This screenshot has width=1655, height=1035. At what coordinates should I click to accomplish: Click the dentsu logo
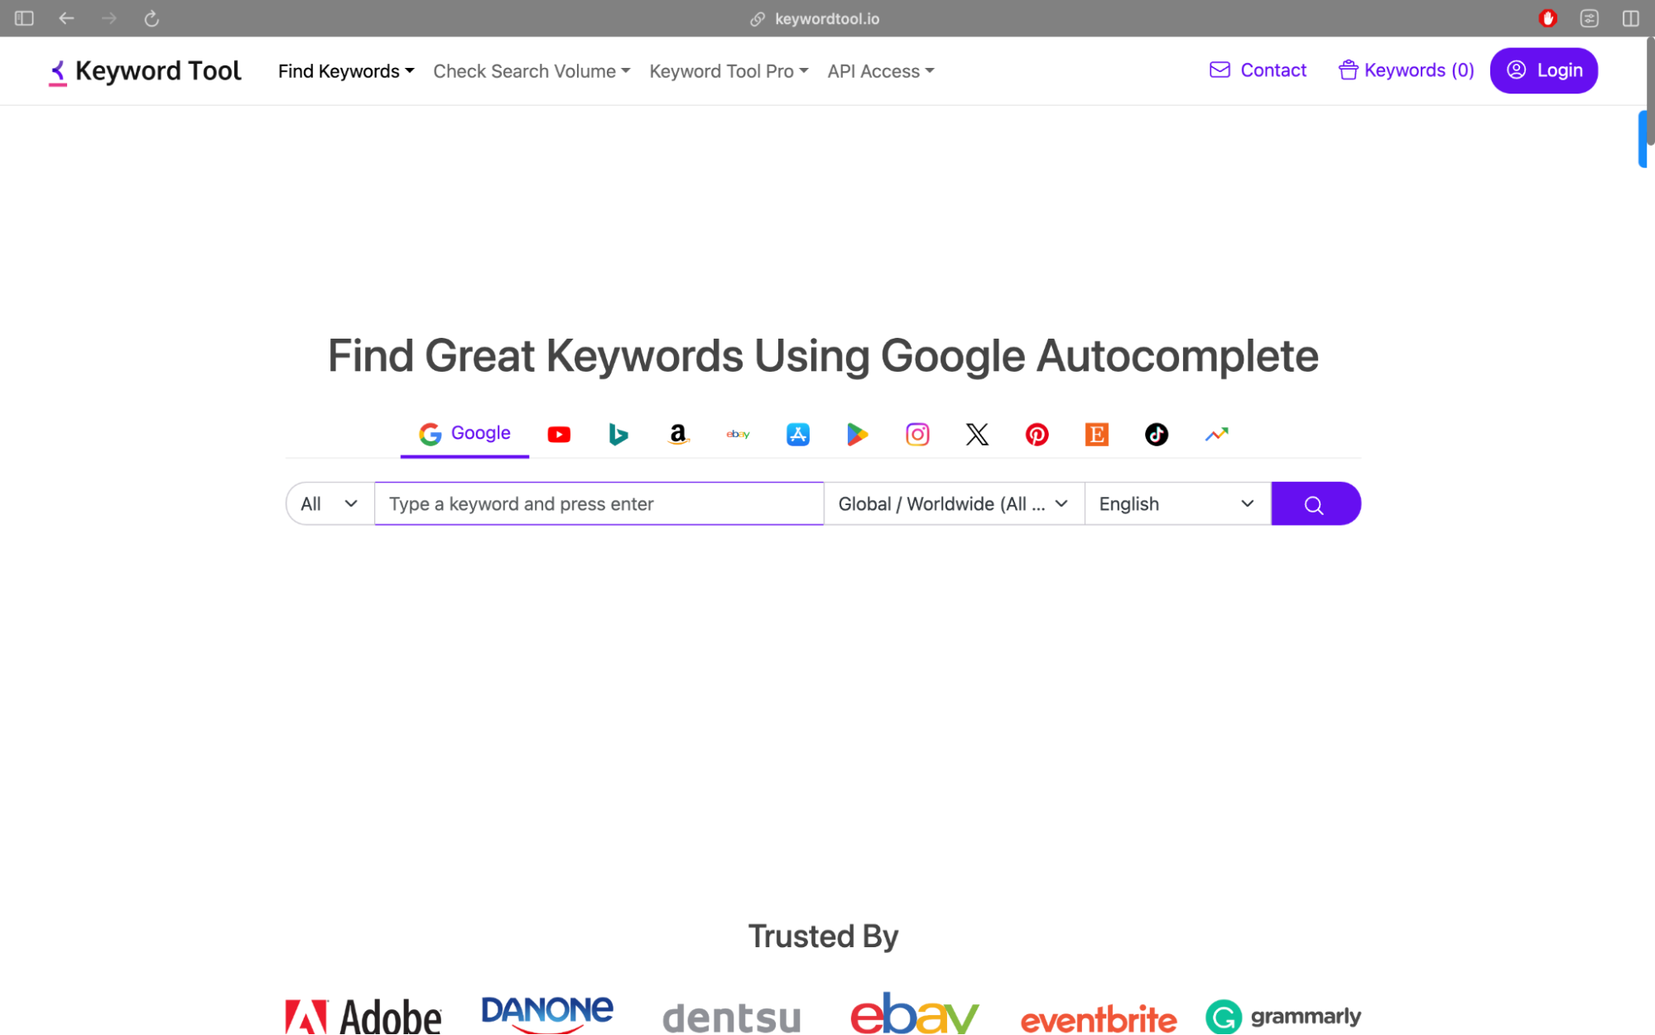(x=732, y=1018)
